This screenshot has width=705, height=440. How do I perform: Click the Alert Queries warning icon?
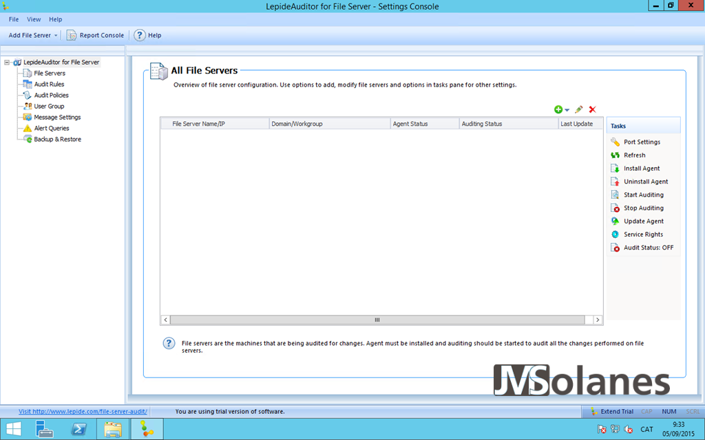click(28, 128)
